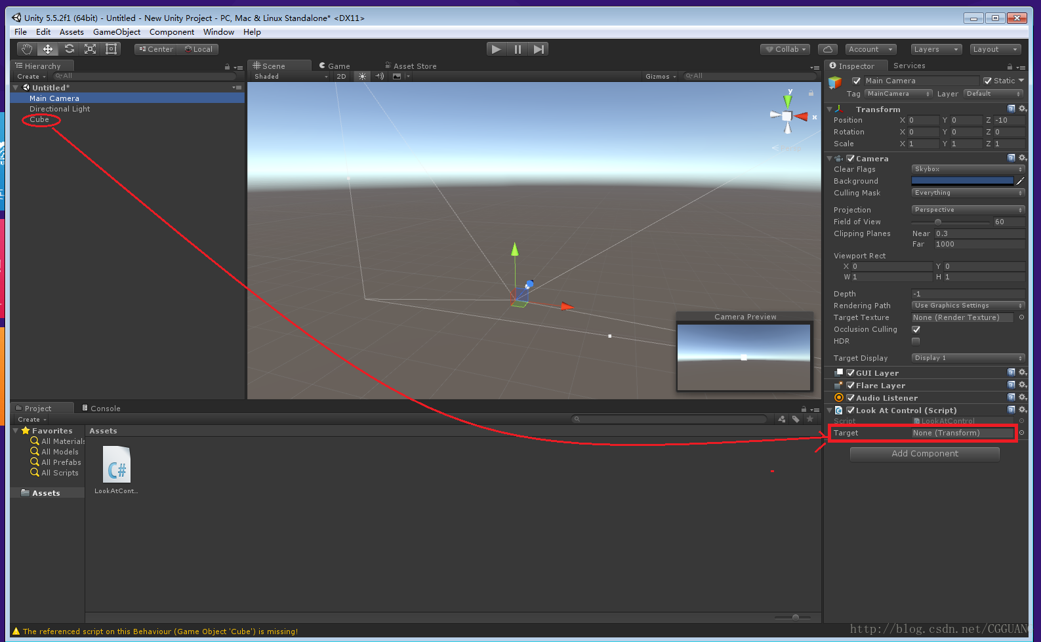Screen dimensions: 1041x642
Task: Open Target Transform object picker circle
Action: [1021, 433]
